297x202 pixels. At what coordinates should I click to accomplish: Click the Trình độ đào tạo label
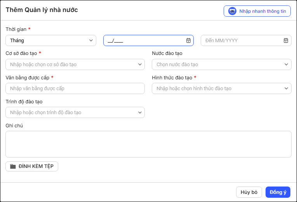click(x=24, y=101)
